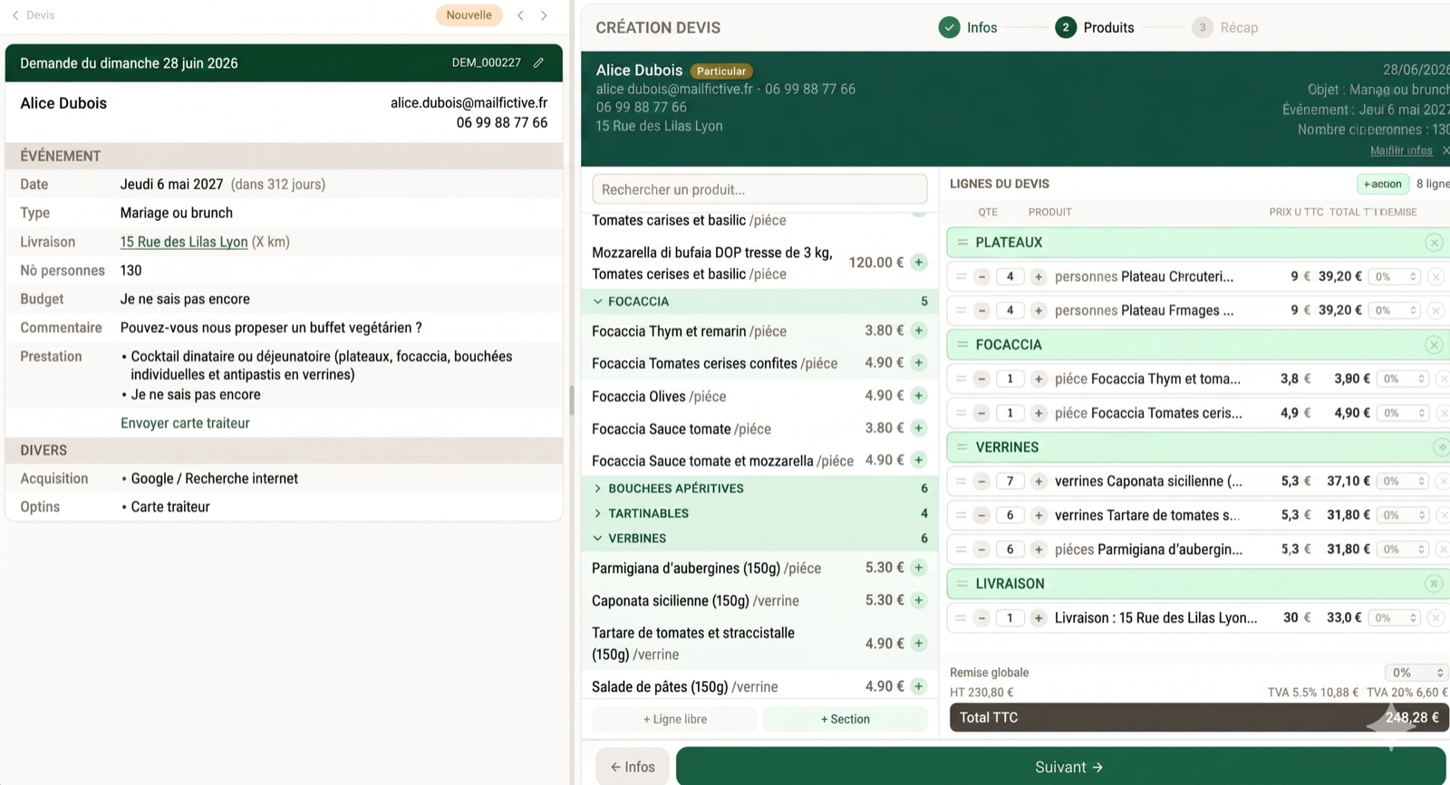The height and width of the screenshot is (785, 1450).
Task: Delete the Focaccia Thym quote line
Action: pos(1443,379)
